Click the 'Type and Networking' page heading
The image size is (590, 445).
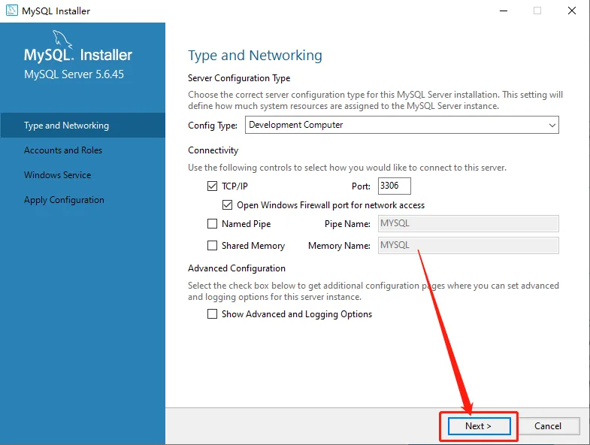point(255,56)
